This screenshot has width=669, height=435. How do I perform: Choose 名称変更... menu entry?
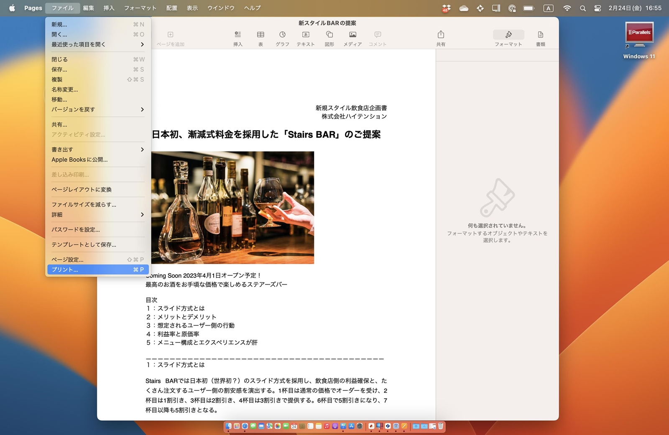tap(98, 89)
